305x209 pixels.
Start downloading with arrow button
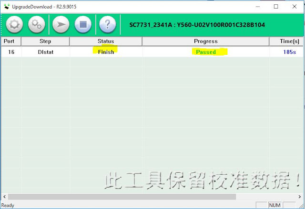coord(61,24)
